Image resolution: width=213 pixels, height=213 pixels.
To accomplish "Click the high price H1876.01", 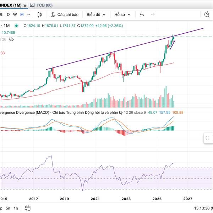I will click(50, 26).
